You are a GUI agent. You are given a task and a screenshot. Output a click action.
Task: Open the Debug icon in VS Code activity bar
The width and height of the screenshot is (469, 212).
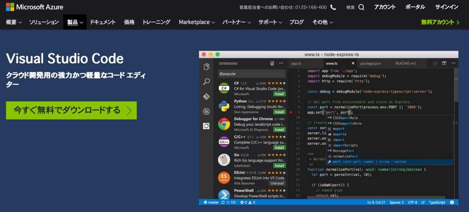206,111
